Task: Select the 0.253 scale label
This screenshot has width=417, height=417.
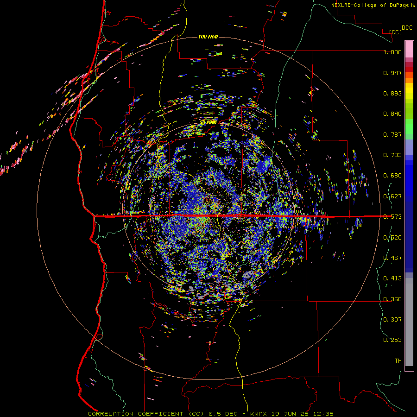Action: tap(392, 340)
